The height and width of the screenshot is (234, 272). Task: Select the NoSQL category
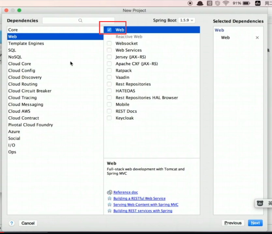55,57
